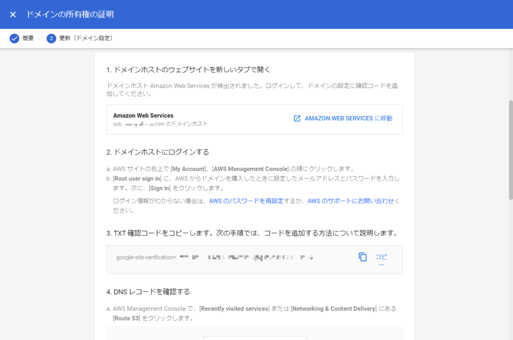The width and height of the screenshot is (513, 340).
Task: Click the numbered circle icon for step 2
Action: [50, 38]
